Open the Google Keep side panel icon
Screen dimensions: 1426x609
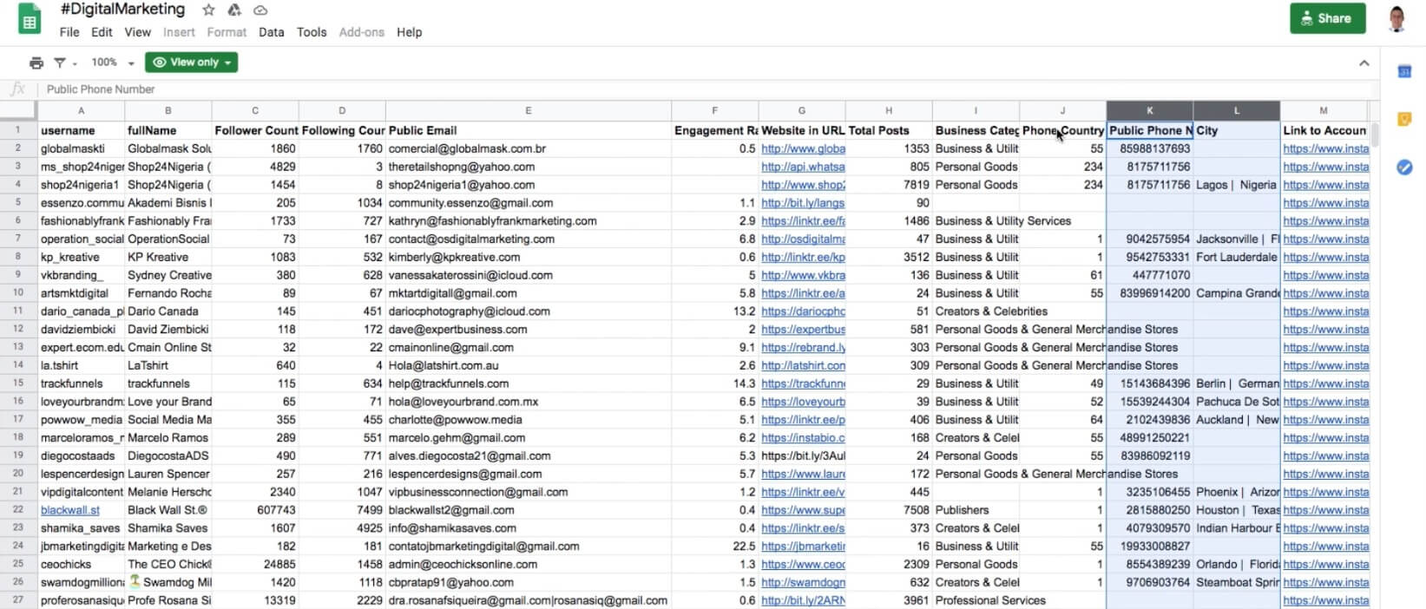tap(1404, 119)
